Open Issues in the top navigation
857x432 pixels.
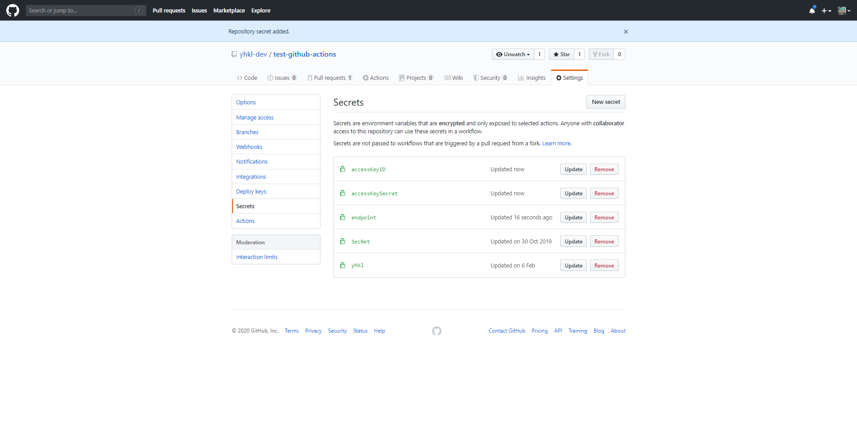click(x=199, y=10)
